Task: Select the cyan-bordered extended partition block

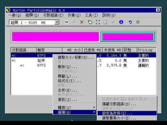Action: pos(127,37)
